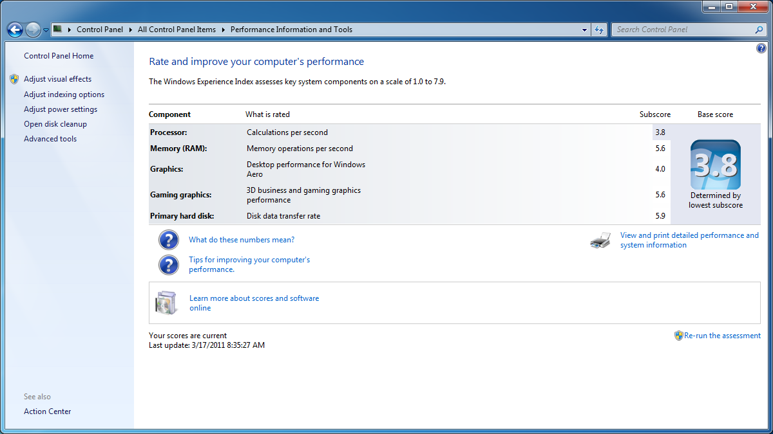Select 'Control Panel' in the breadcrumb path
Screen dimensions: 773x434
[100, 30]
